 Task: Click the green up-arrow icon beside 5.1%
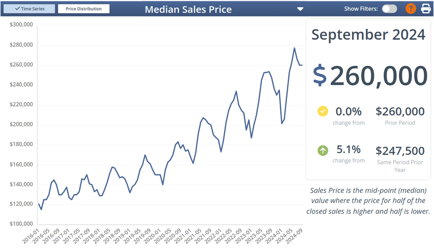(322, 150)
